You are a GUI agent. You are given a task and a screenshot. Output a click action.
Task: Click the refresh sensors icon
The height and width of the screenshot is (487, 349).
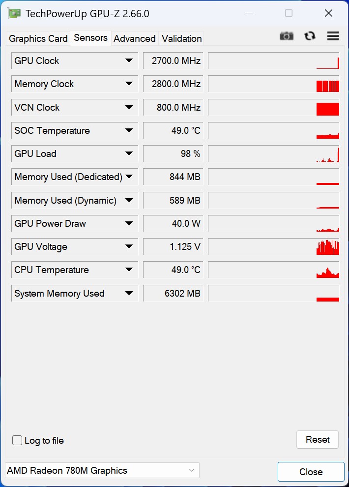310,36
